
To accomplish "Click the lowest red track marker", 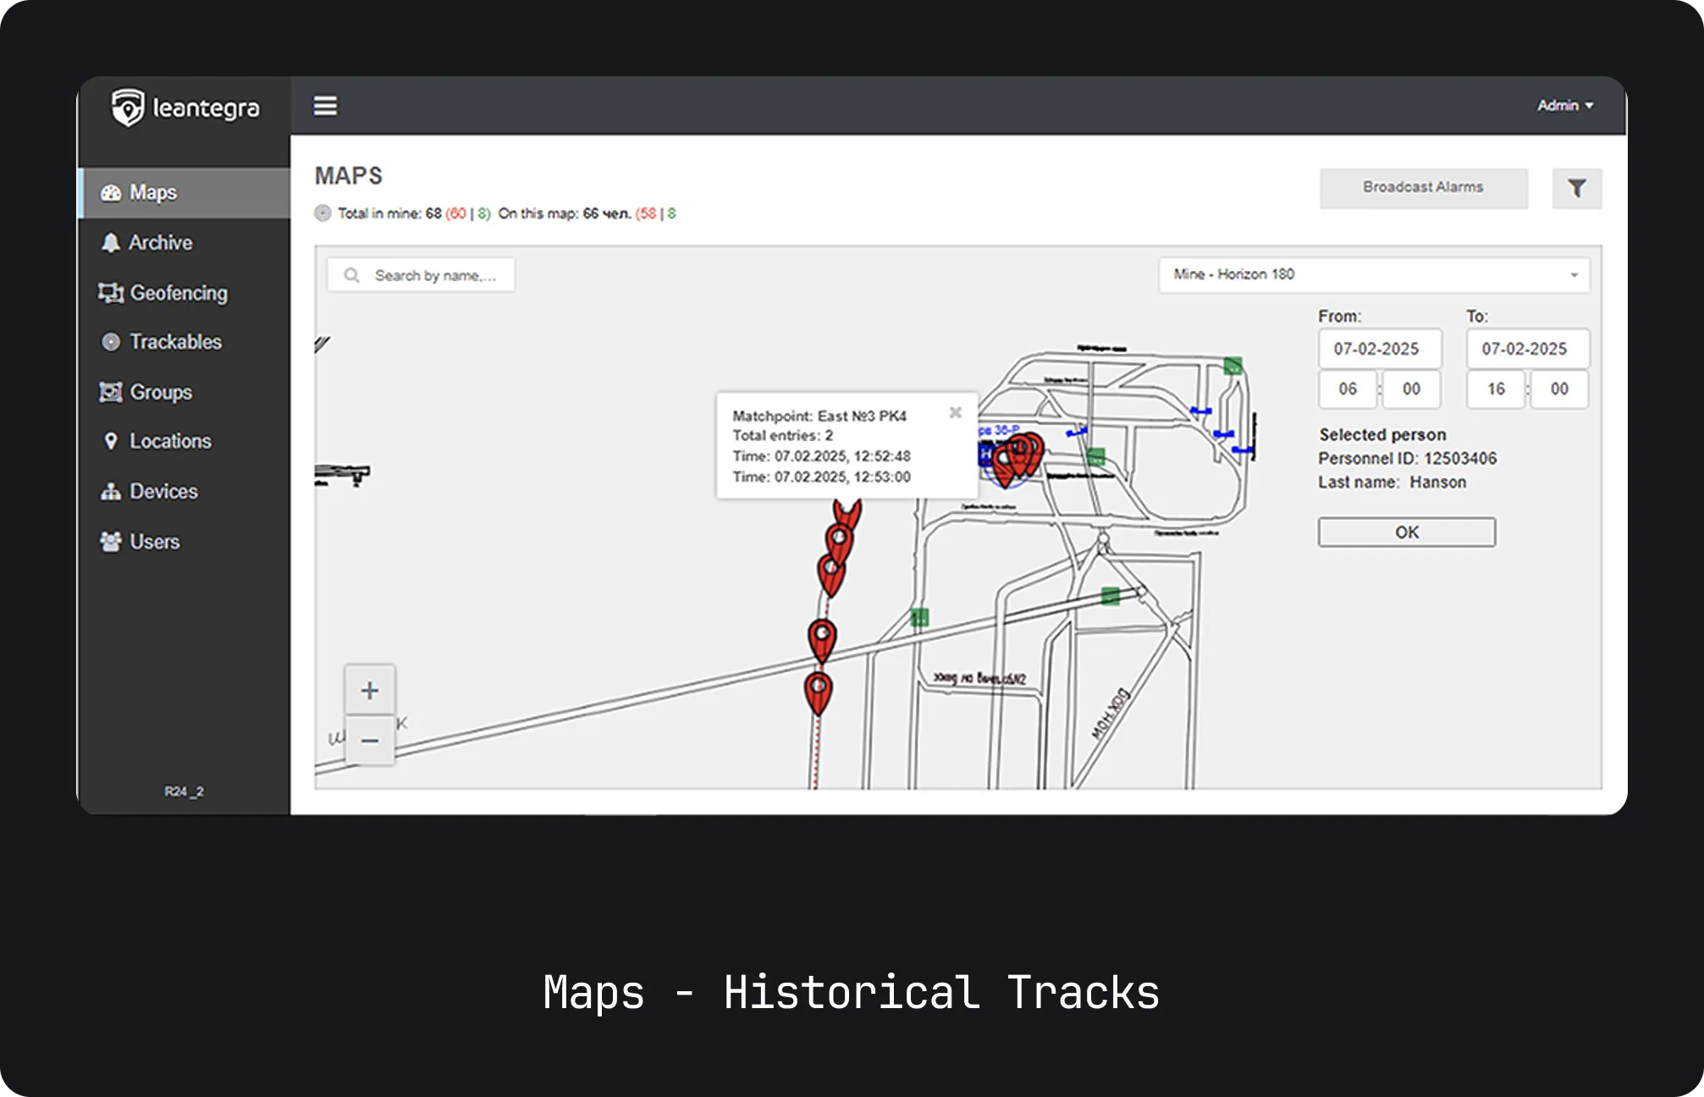I will point(818,691).
